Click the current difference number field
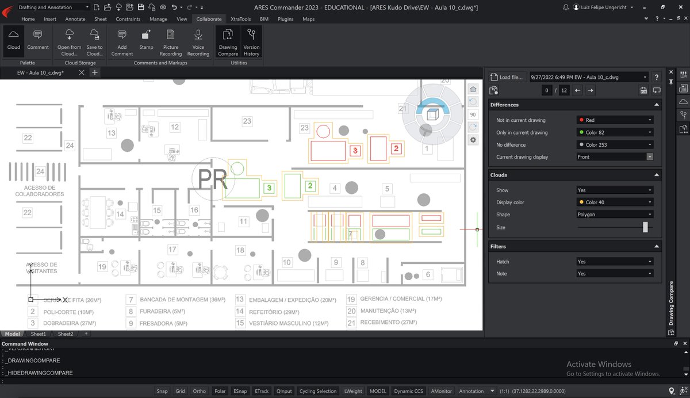Viewport: 690px width, 398px height. tap(548, 90)
